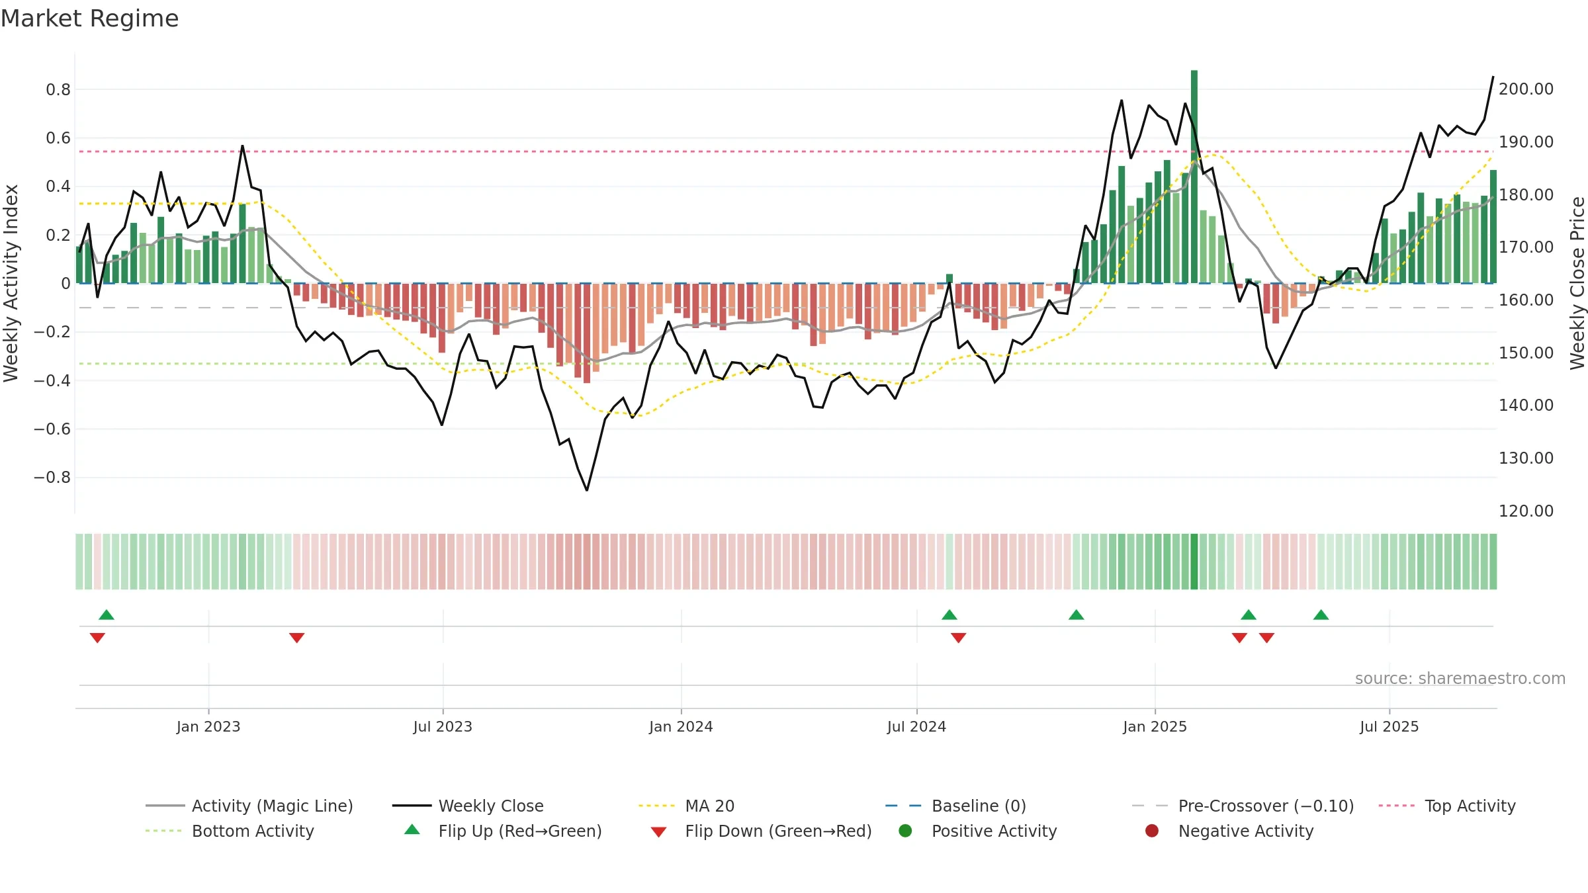Toggle the Activity (Magic Line) legend entry
1588x893 pixels.
coord(249,806)
